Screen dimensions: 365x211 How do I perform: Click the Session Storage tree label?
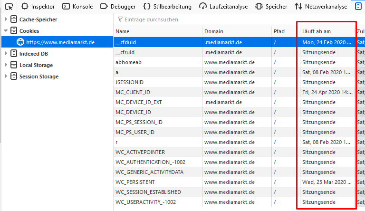39,77
